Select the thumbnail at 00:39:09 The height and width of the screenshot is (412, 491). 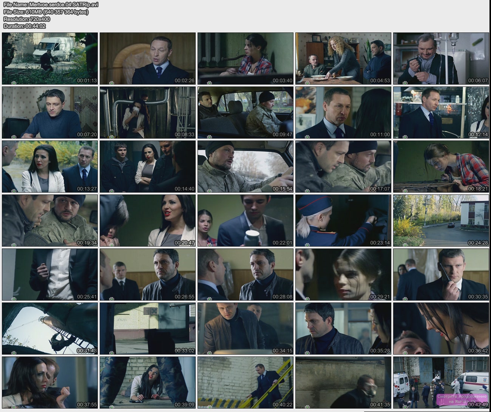tap(148, 383)
